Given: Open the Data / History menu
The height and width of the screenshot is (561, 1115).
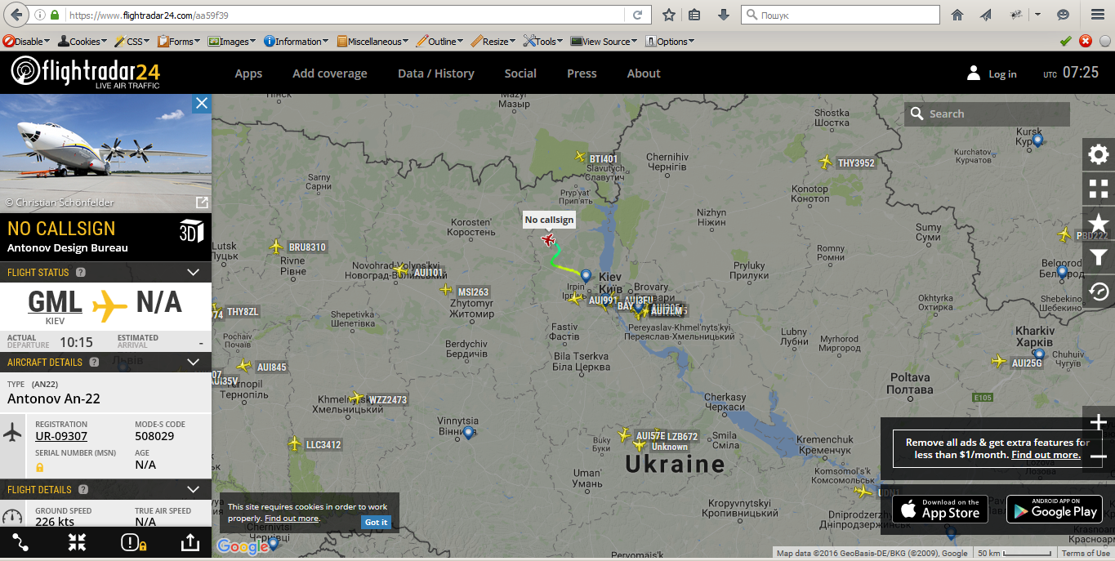Looking at the screenshot, I should pyautogui.click(x=436, y=73).
